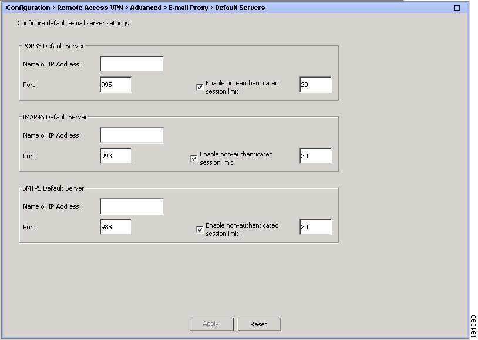Toggle SMTPS non-authenticated session limit checkbox
This screenshot has height=340, width=478.
tap(200, 229)
